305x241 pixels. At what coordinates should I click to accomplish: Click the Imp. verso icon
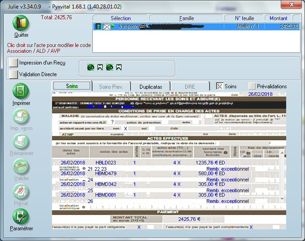[x=21, y=117]
